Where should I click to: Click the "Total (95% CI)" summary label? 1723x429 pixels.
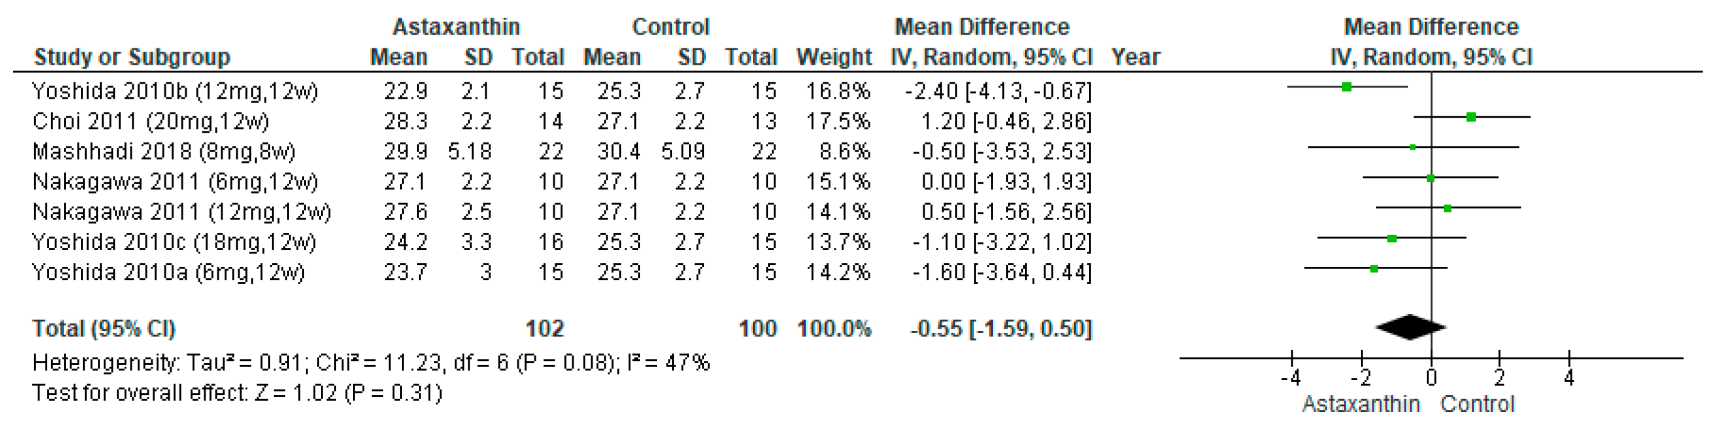[103, 329]
